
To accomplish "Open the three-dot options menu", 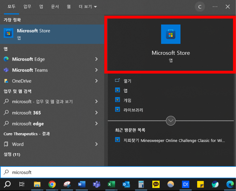I will (215, 6).
